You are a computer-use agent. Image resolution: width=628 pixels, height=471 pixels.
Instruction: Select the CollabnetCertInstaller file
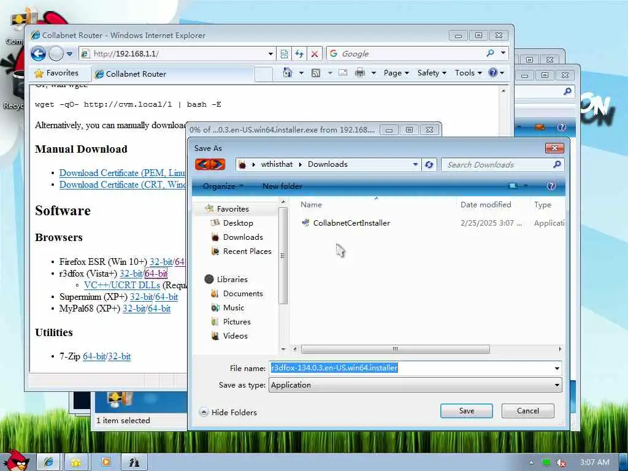pyautogui.click(x=351, y=223)
